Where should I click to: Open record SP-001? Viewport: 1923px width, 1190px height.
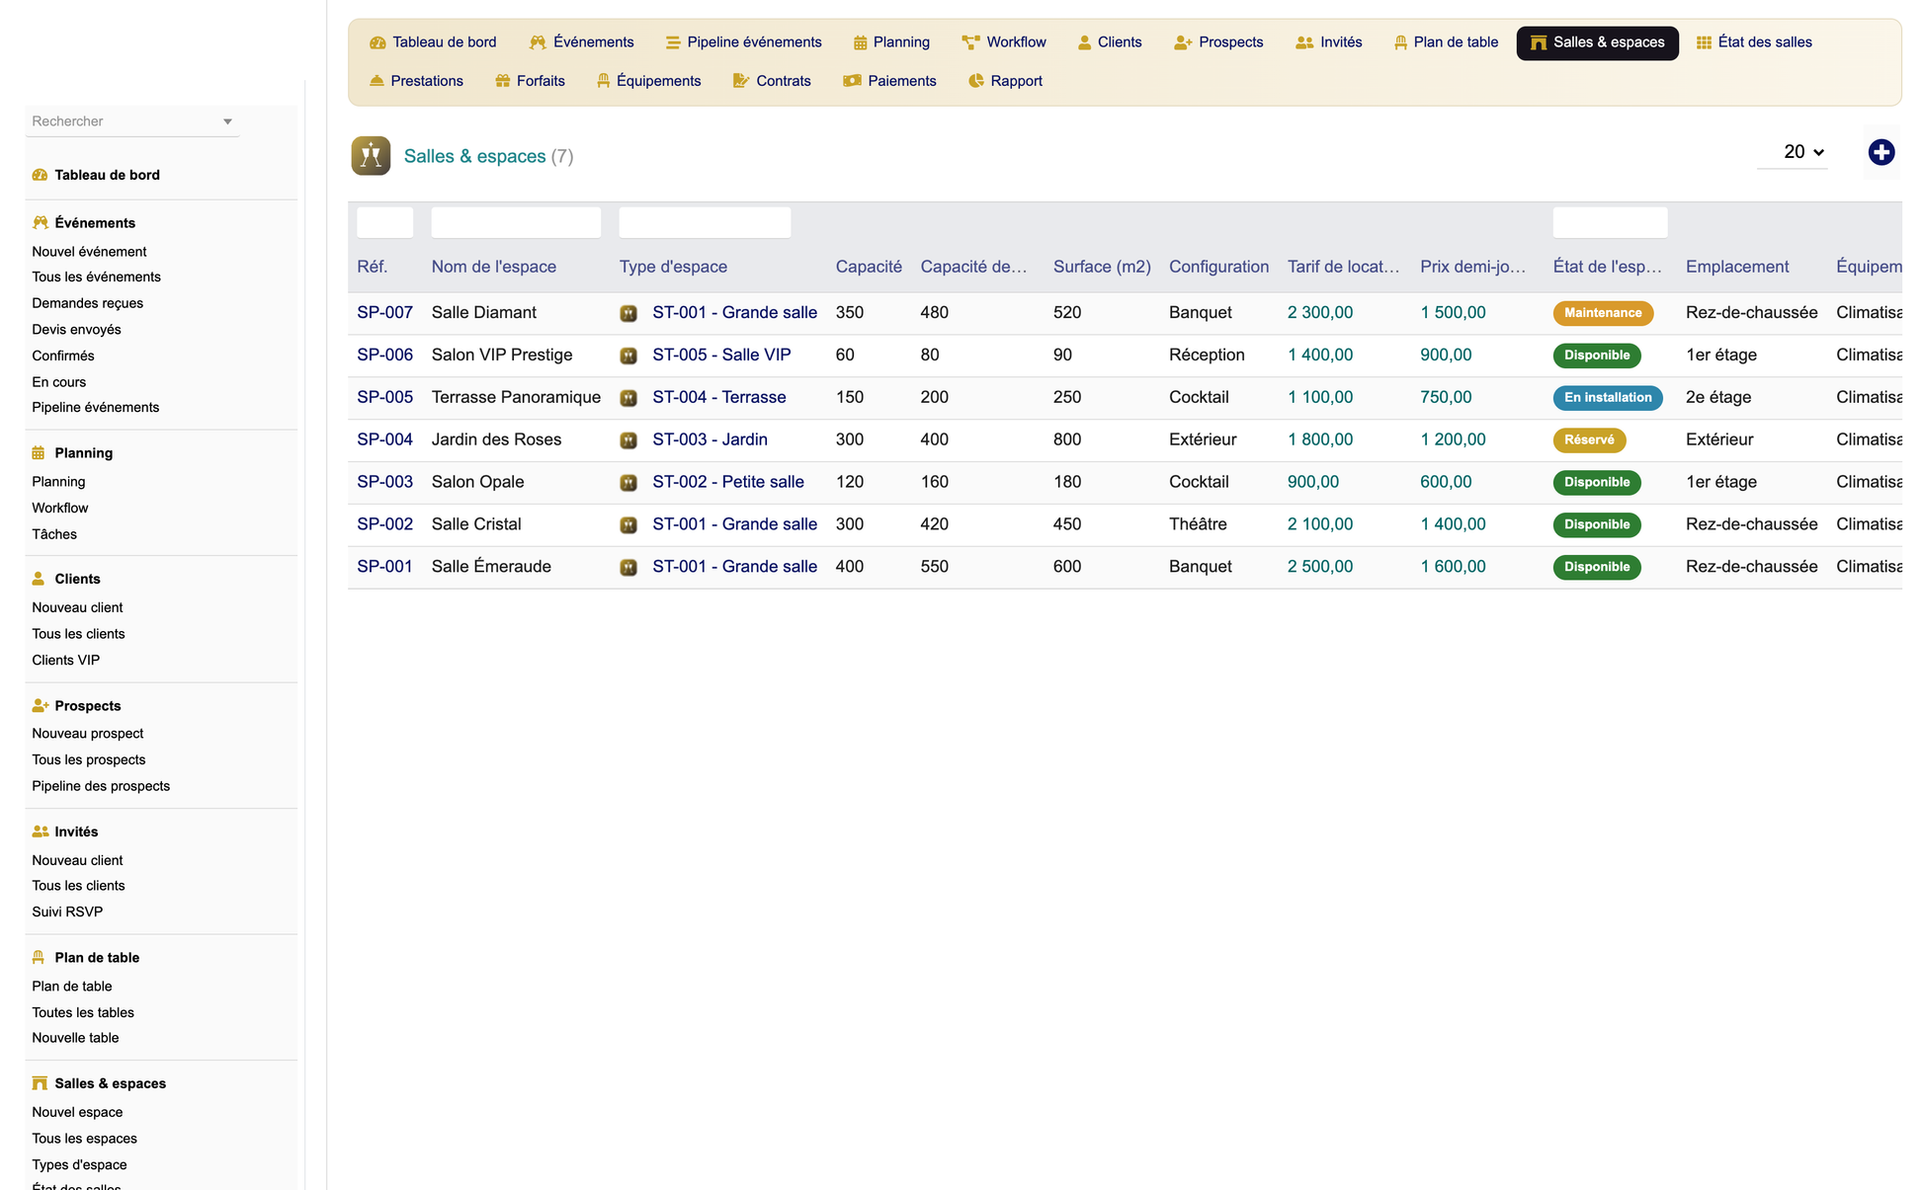(x=384, y=567)
